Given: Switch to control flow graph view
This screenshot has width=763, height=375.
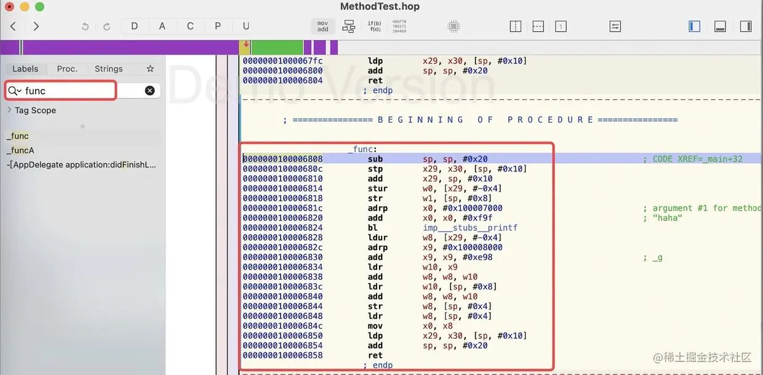Looking at the screenshot, I should pyautogui.click(x=349, y=26).
